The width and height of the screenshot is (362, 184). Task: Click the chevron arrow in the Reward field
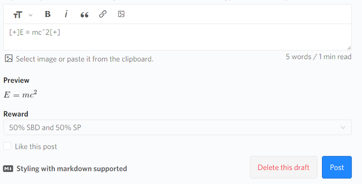tap(343, 127)
